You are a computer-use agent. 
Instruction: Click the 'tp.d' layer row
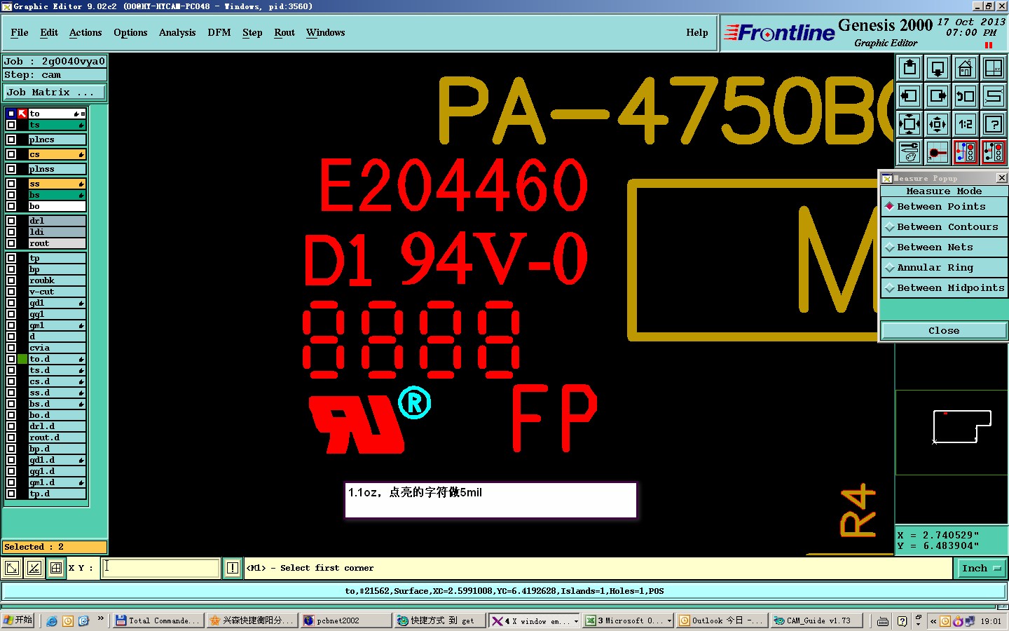click(57, 494)
